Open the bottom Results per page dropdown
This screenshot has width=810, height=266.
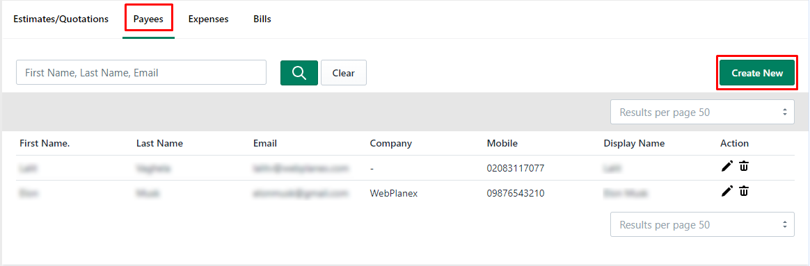tap(703, 225)
